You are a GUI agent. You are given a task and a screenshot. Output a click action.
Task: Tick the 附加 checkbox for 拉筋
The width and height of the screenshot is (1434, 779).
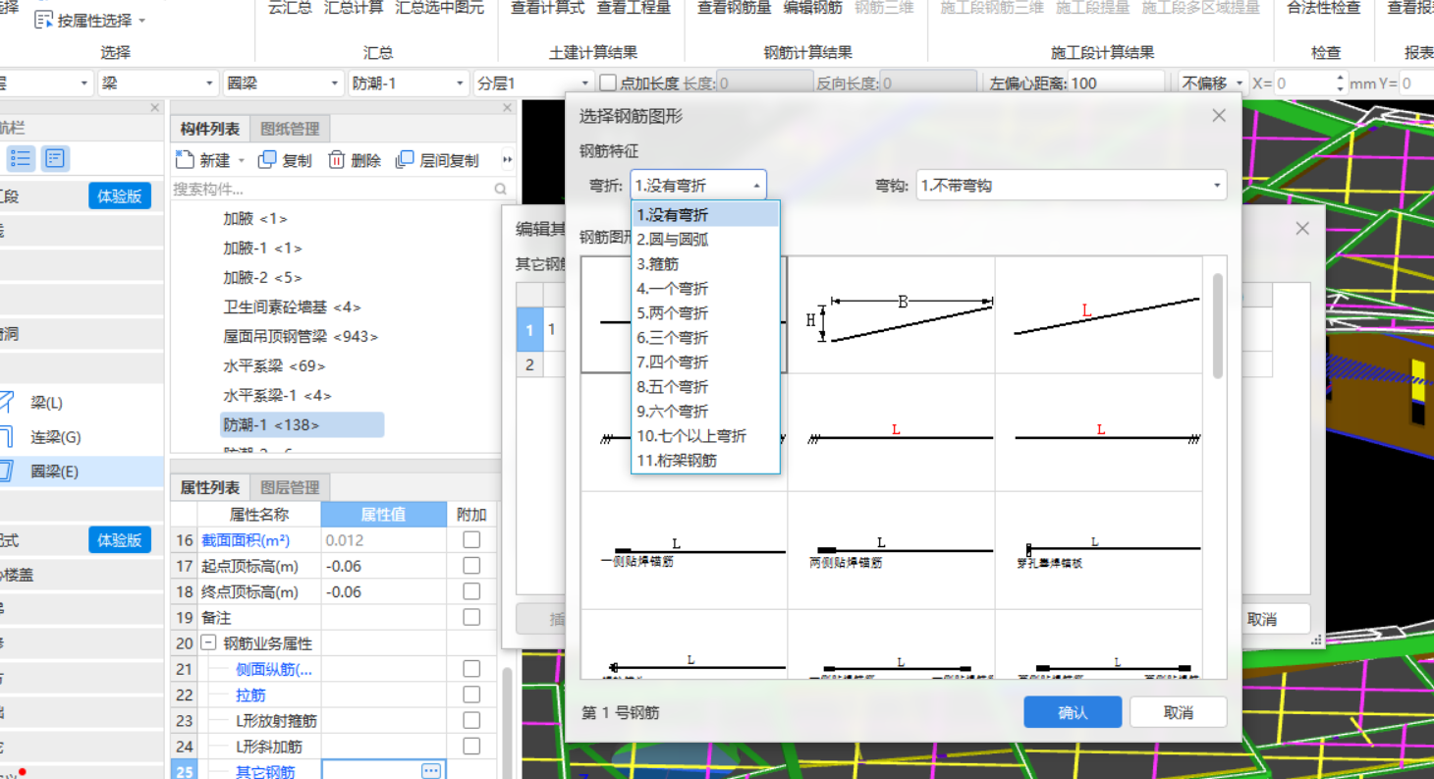[471, 695]
